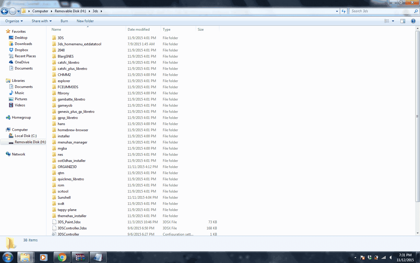Click the volume speaker tray icon
Viewport: 420px width, 263px height.
pyautogui.click(x=391, y=257)
